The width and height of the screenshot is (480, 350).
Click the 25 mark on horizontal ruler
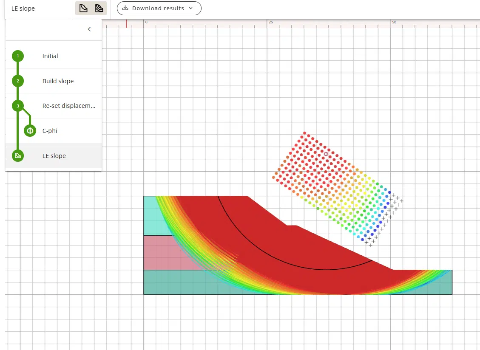(x=271, y=22)
